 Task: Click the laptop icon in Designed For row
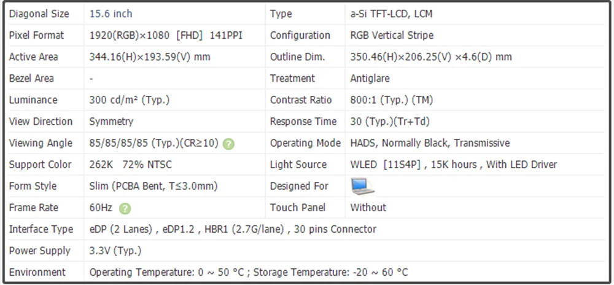[363, 185]
